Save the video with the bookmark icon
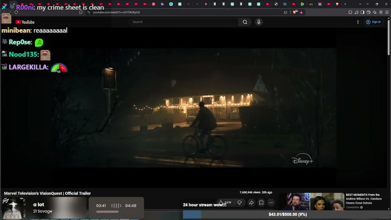The image size is (391, 220). click(261, 203)
